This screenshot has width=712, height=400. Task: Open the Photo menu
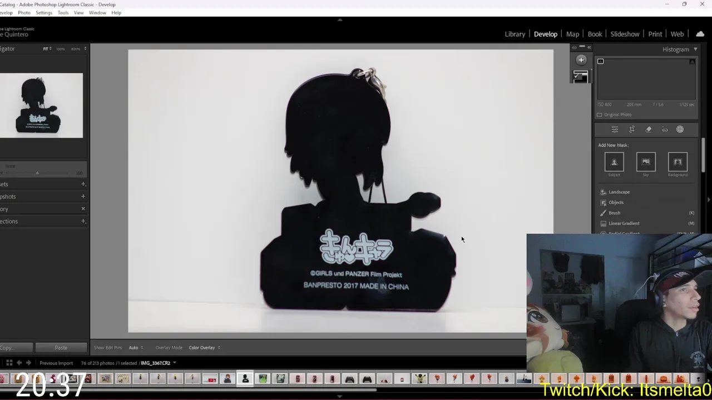24,13
